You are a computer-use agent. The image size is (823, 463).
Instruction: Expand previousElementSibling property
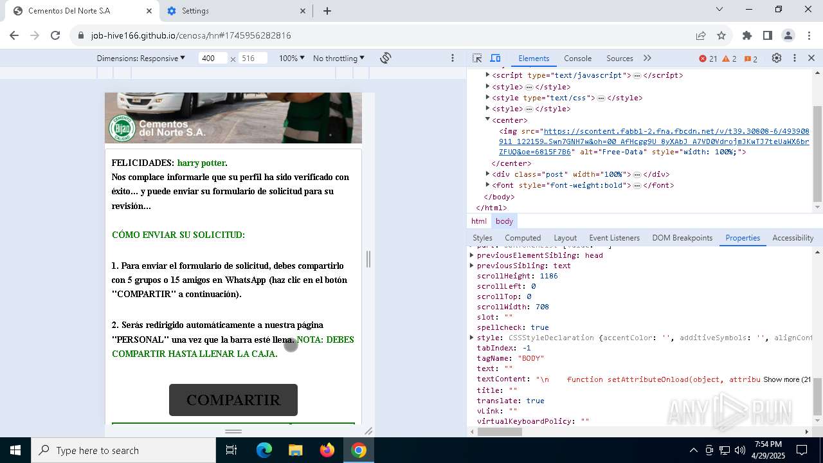472,255
